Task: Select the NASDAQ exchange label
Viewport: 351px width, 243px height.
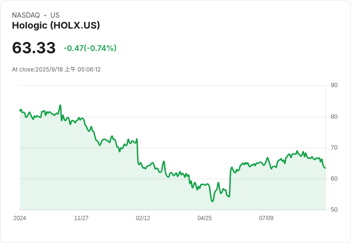Action: click(x=26, y=15)
